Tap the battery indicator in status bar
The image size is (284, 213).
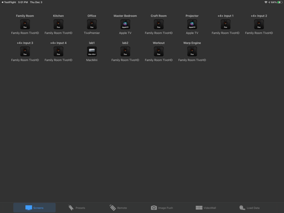pyautogui.click(x=280, y=2)
